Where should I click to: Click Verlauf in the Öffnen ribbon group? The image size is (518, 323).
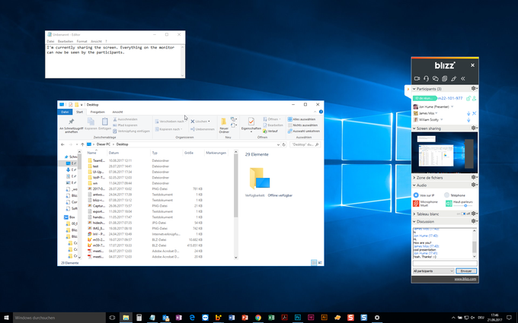(x=270, y=131)
